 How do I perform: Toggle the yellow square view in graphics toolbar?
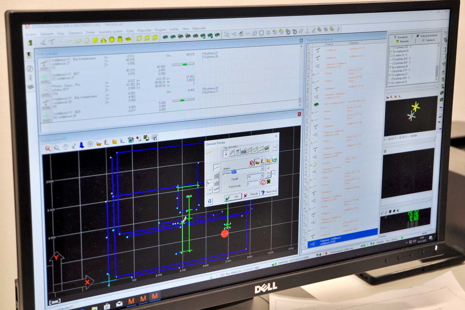pos(115,141)
